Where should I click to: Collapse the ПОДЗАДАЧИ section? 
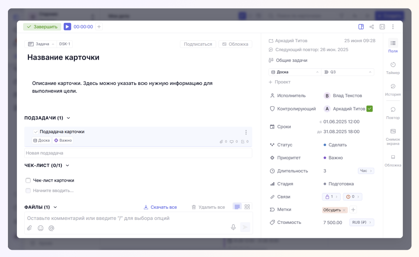click(69, 118)
